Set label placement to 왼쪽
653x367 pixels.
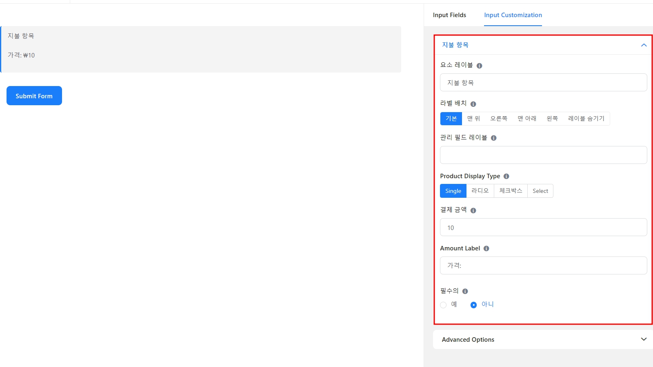click(552, 118)
